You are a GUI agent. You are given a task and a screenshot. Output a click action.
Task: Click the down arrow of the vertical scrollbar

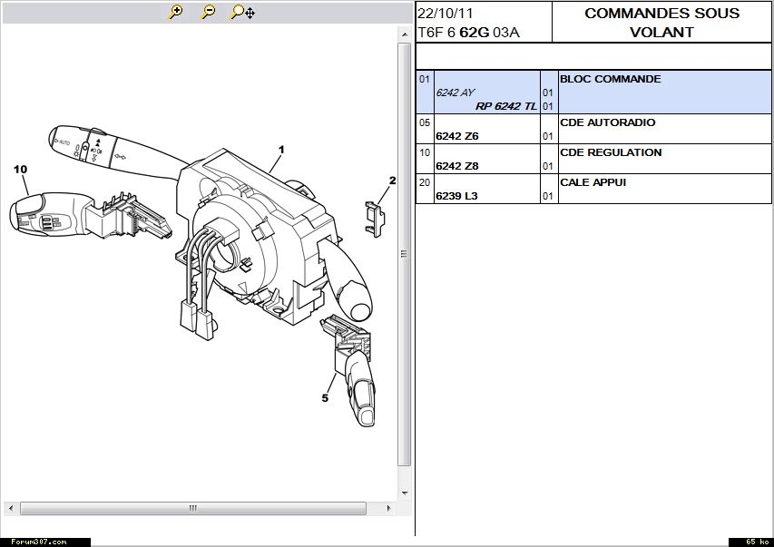(405, 493)
